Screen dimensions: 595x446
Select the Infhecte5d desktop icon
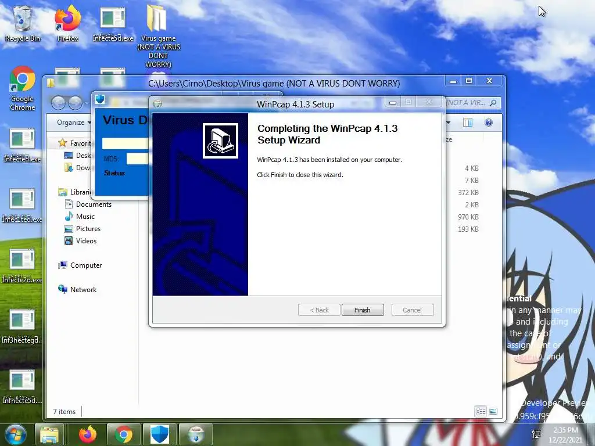pos(23,387)
